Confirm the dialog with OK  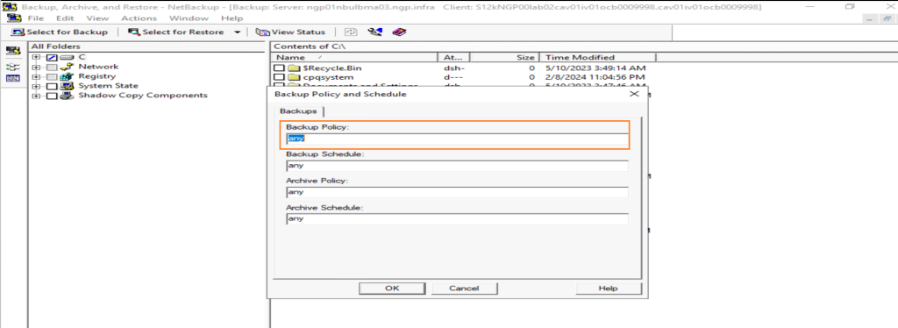tap(392, 289)
